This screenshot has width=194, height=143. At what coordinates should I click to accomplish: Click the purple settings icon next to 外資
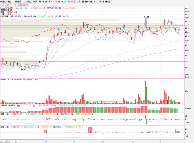8,114
